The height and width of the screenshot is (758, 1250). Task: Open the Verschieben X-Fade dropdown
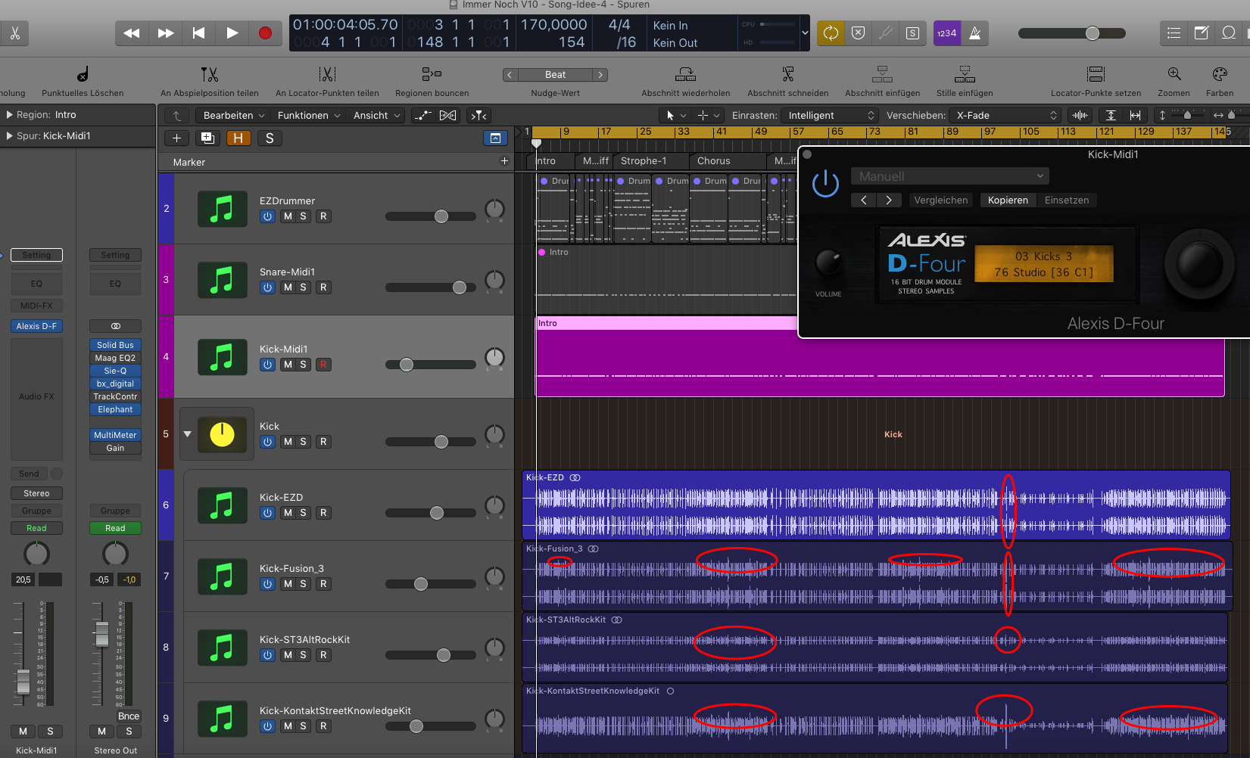tap(1006, 116)
